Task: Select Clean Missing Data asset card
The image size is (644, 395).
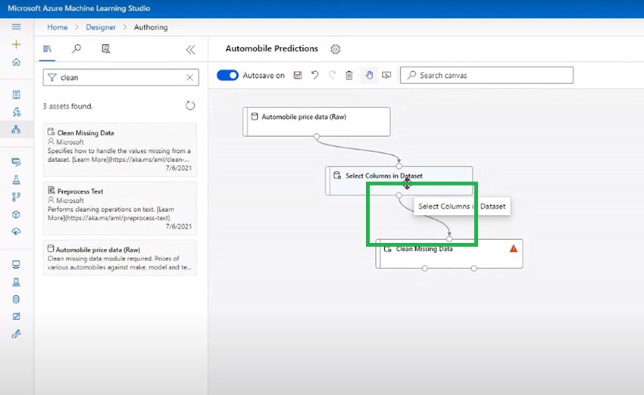Action: point(120,150)
